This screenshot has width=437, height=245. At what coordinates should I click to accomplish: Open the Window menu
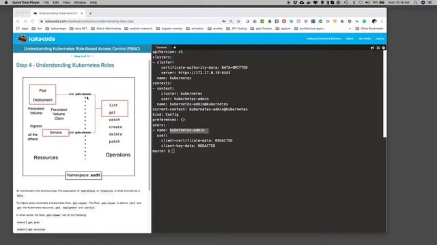tap(80, 3)
